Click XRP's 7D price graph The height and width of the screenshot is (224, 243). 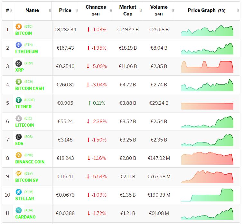(x=207, y=66)
